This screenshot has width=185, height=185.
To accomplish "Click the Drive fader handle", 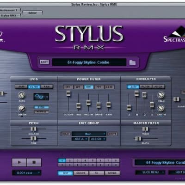I will point(99,105).
